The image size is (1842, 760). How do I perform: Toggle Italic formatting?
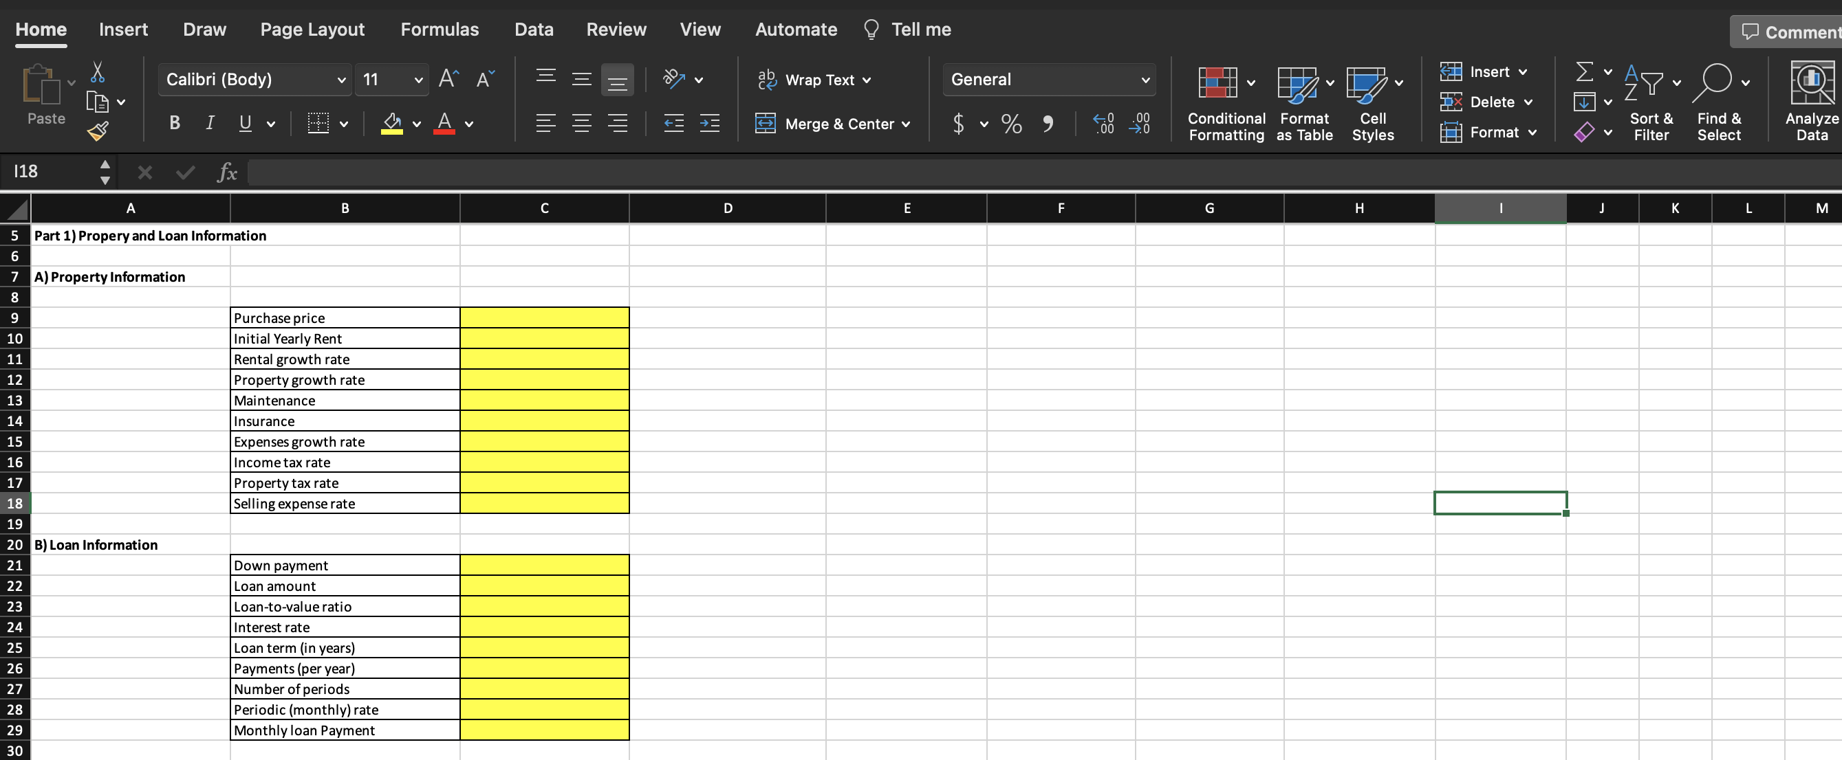[x=210, y=124]
